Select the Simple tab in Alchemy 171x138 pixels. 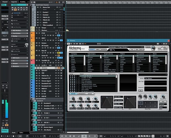tap(98, 50)
